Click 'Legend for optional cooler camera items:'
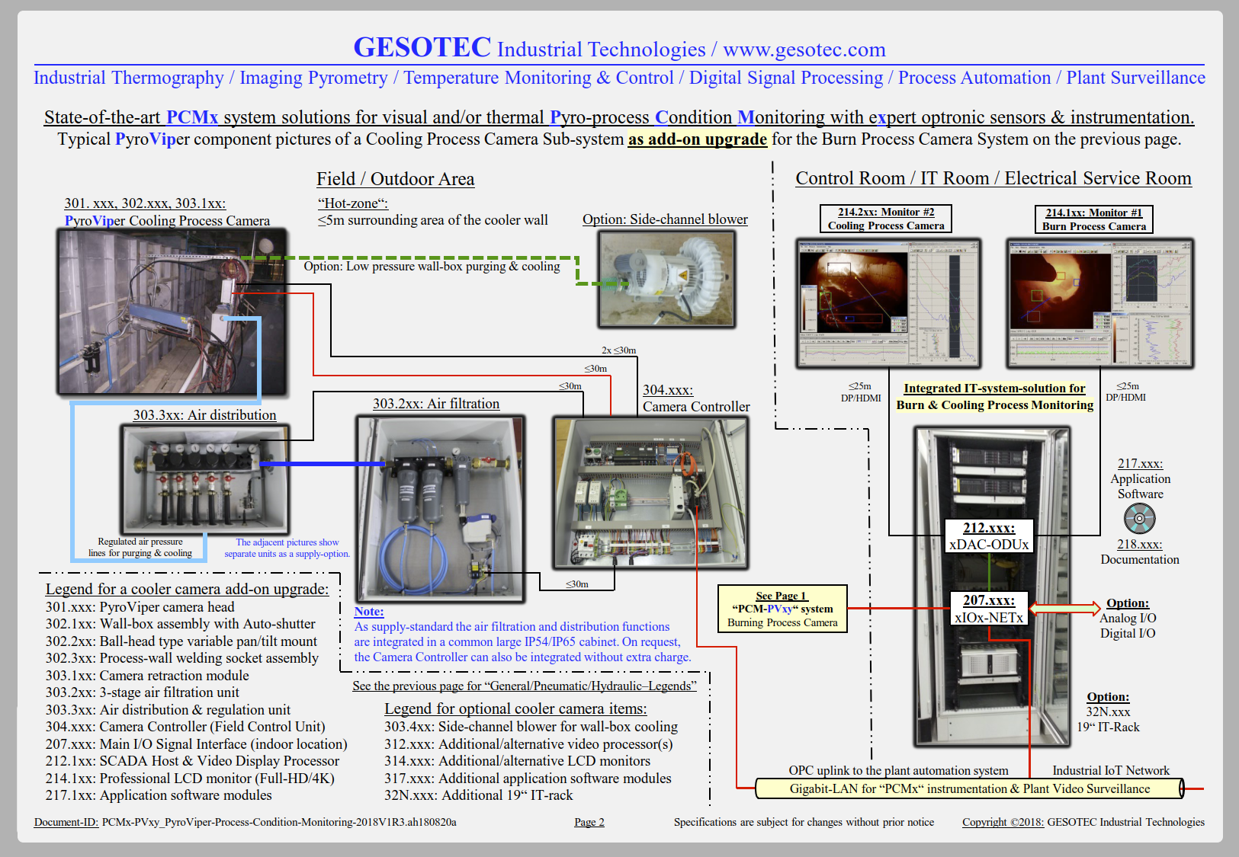Screen dimensions: 1239x857 pos(515,708)
